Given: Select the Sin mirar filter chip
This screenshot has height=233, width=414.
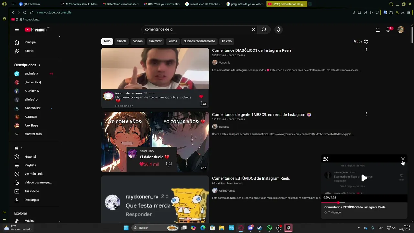Looking at the screenshot, I should (x=155, y=41).
